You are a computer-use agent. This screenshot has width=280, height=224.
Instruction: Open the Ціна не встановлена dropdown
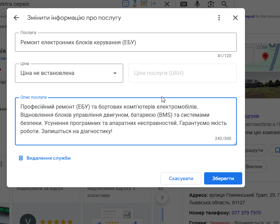click(x=69, y=73)
